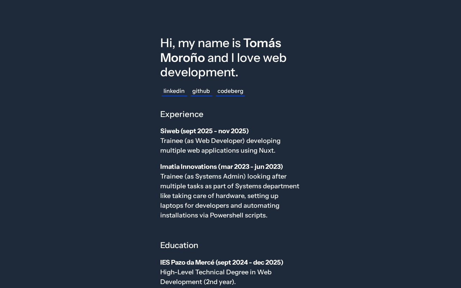Screen dimensions: 461x288
Task: Click the High-Level Technical Degree text
Action: pyautogui.click(x=208, y=272)
